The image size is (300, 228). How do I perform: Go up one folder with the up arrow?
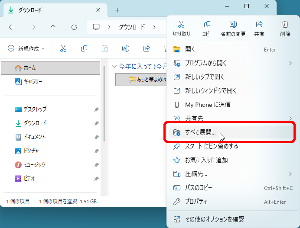tap(53, 27)
